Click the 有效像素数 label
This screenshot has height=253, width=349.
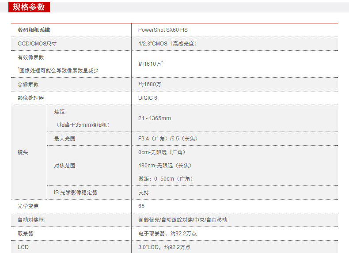[31, 57]
